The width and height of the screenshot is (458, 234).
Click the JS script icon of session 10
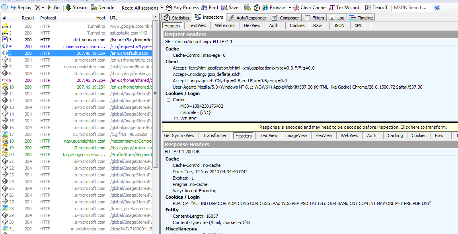tap(5, 87)
